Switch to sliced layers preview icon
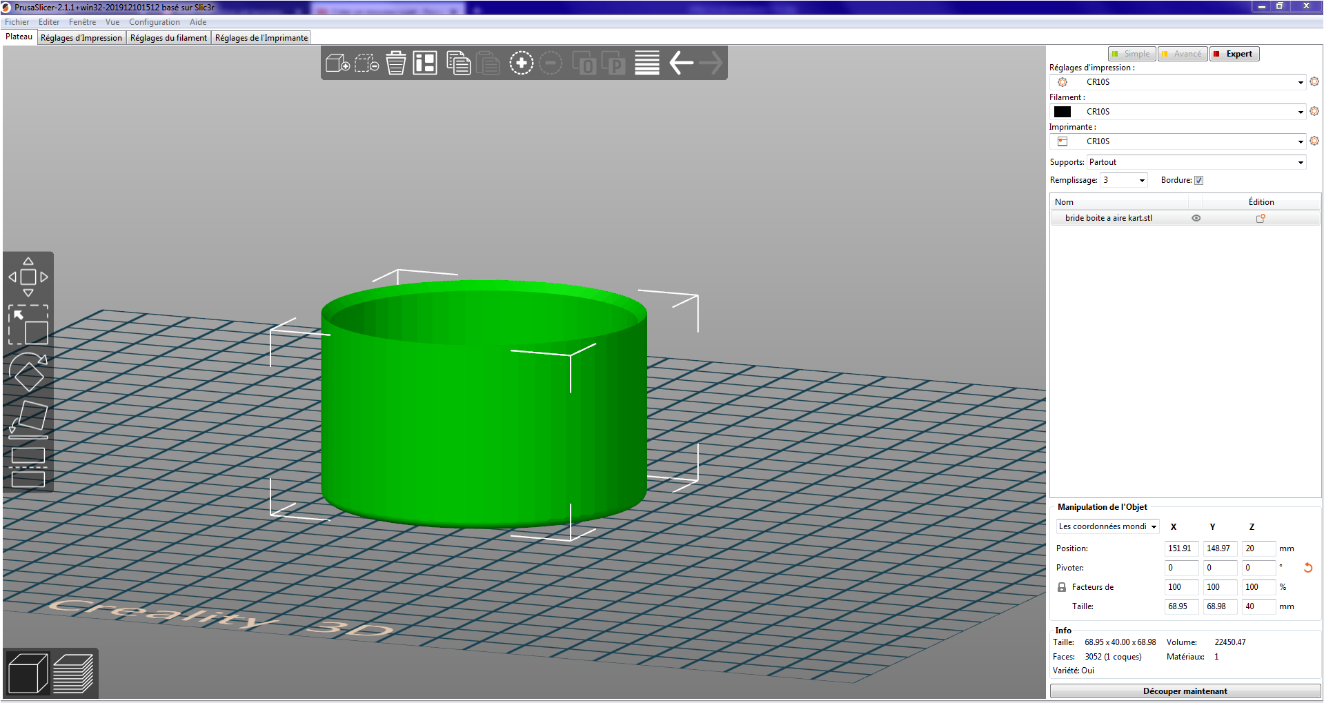 [x=73, y=673]
